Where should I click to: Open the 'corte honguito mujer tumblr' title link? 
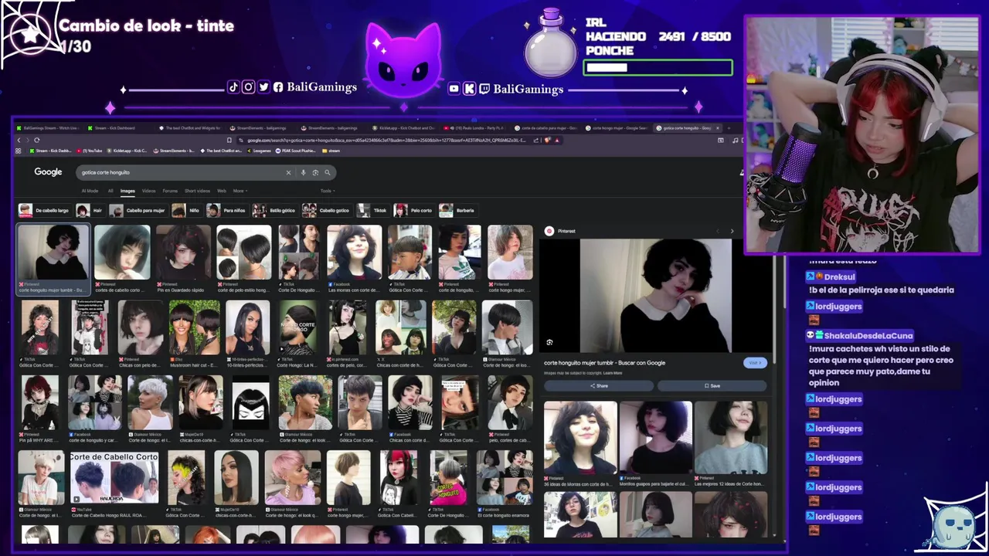coord(604,363)
